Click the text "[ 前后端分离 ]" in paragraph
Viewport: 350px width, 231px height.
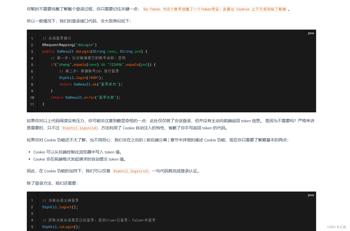(157, 140)
